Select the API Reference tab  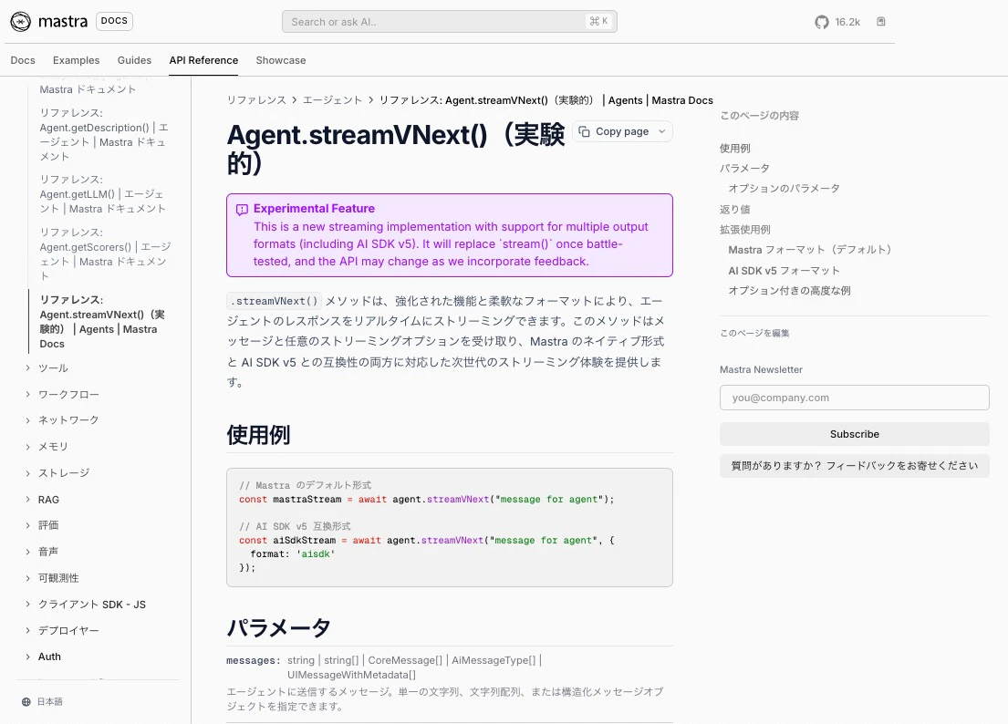coord(203,60)
